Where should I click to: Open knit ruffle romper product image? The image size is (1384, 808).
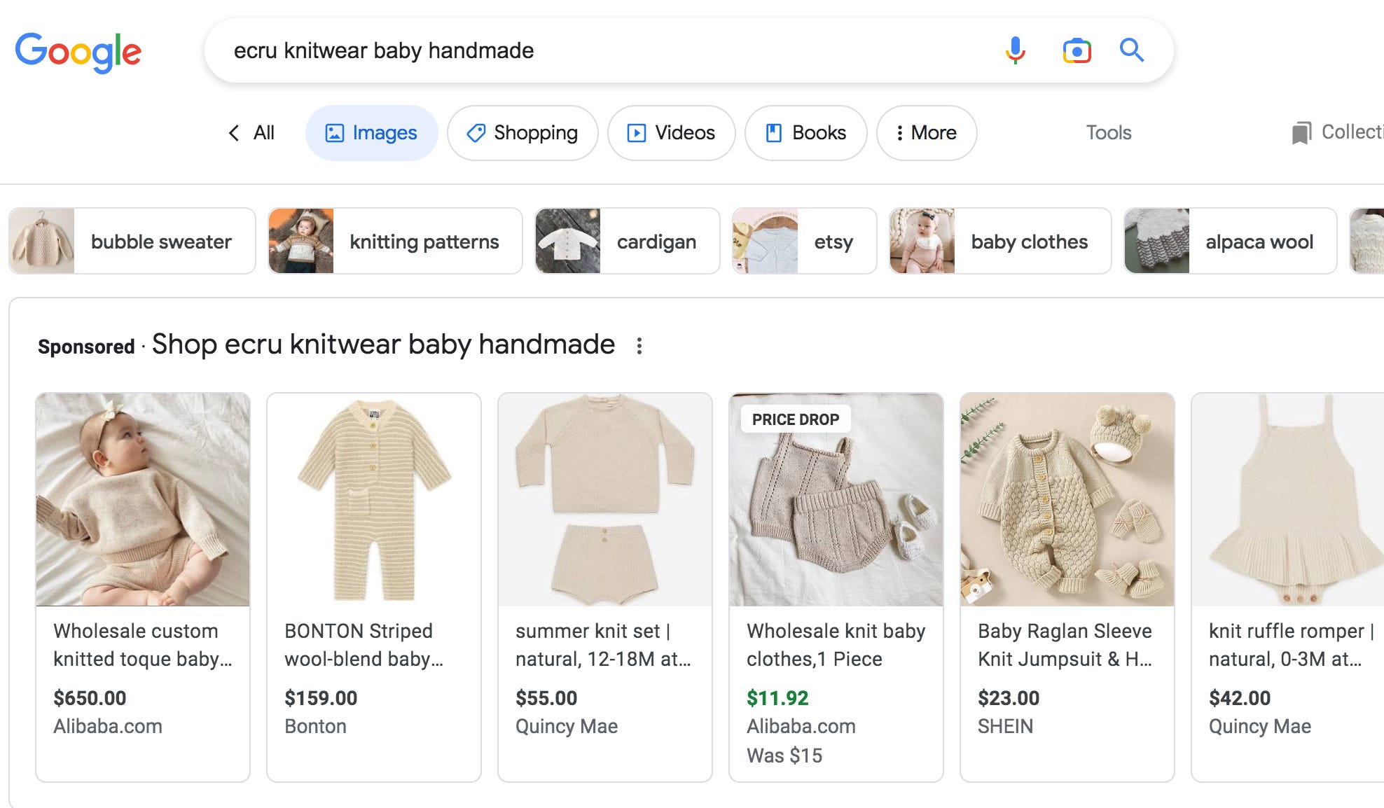coord(1288,499)
